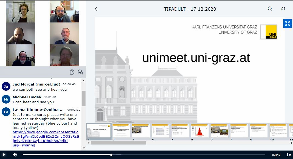
Task: Click the '00:01:01' chat timestamp
Action: [x=50, y=97]
